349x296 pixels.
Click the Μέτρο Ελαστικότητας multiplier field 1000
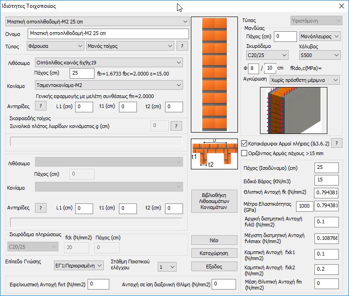[304, 206]
